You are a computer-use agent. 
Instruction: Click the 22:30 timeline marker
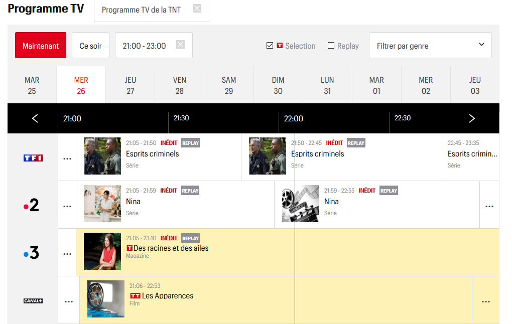click(x=402, y=118)
